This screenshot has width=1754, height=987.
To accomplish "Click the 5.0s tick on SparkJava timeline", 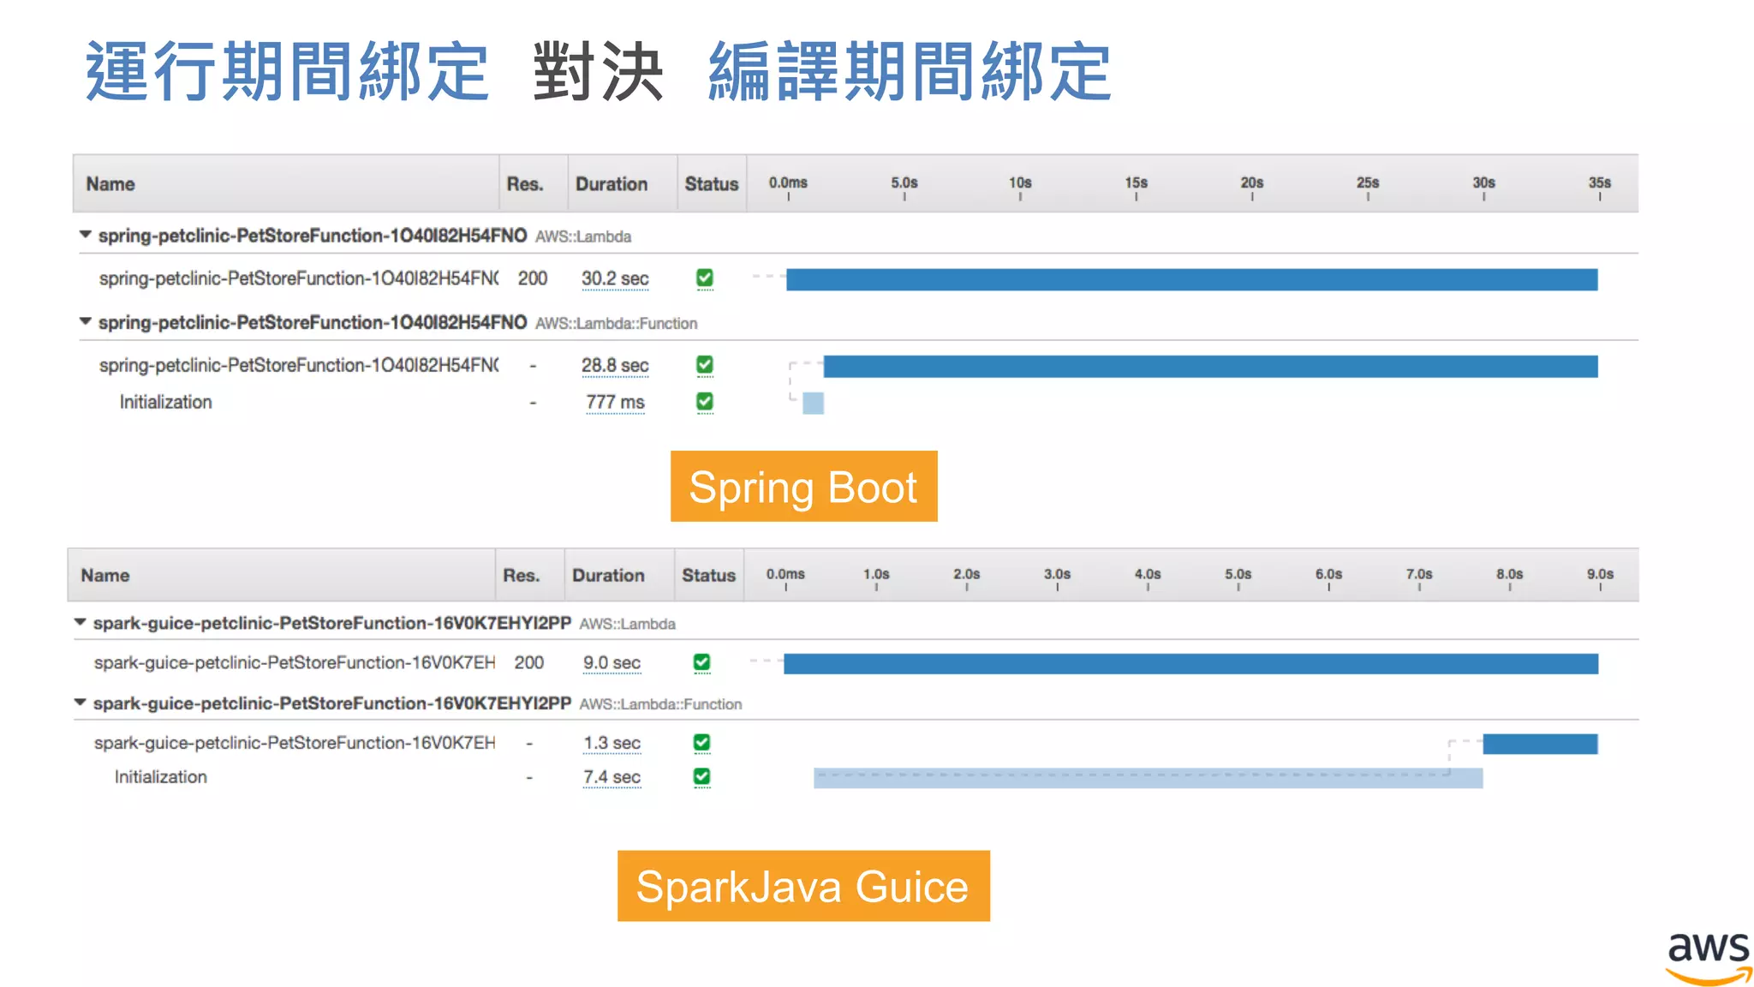I will click(1238, 575).
